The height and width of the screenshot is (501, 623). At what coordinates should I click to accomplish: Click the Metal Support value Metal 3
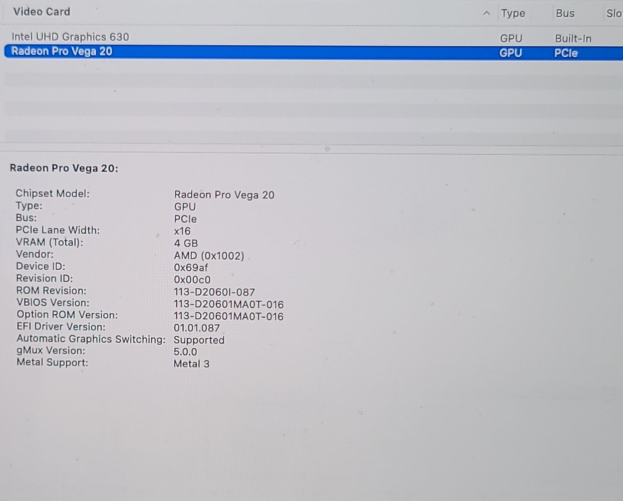coord(191,364)
